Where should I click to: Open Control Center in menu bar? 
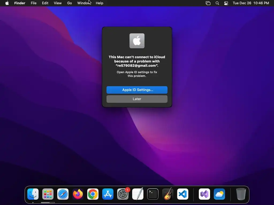[226, 3]
